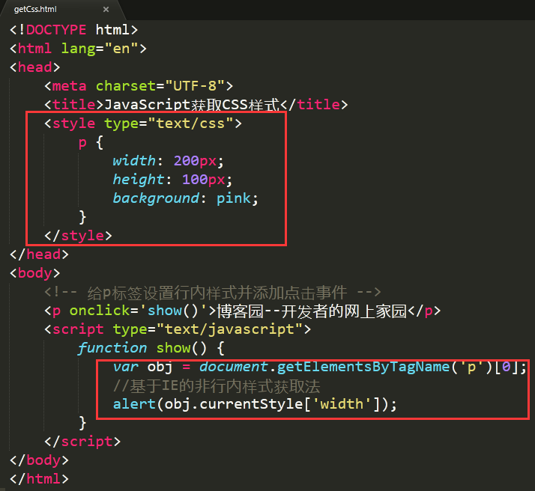Click the comment //基于IE的非行内样式获取法
This screenshot has width=535, height=491.
pos(217,385)
